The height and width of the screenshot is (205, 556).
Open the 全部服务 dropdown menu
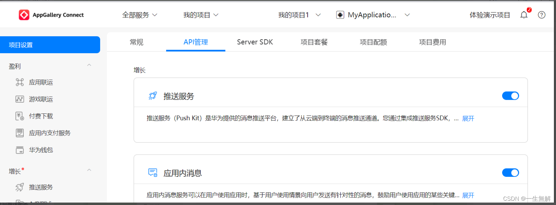coord(140,15)
